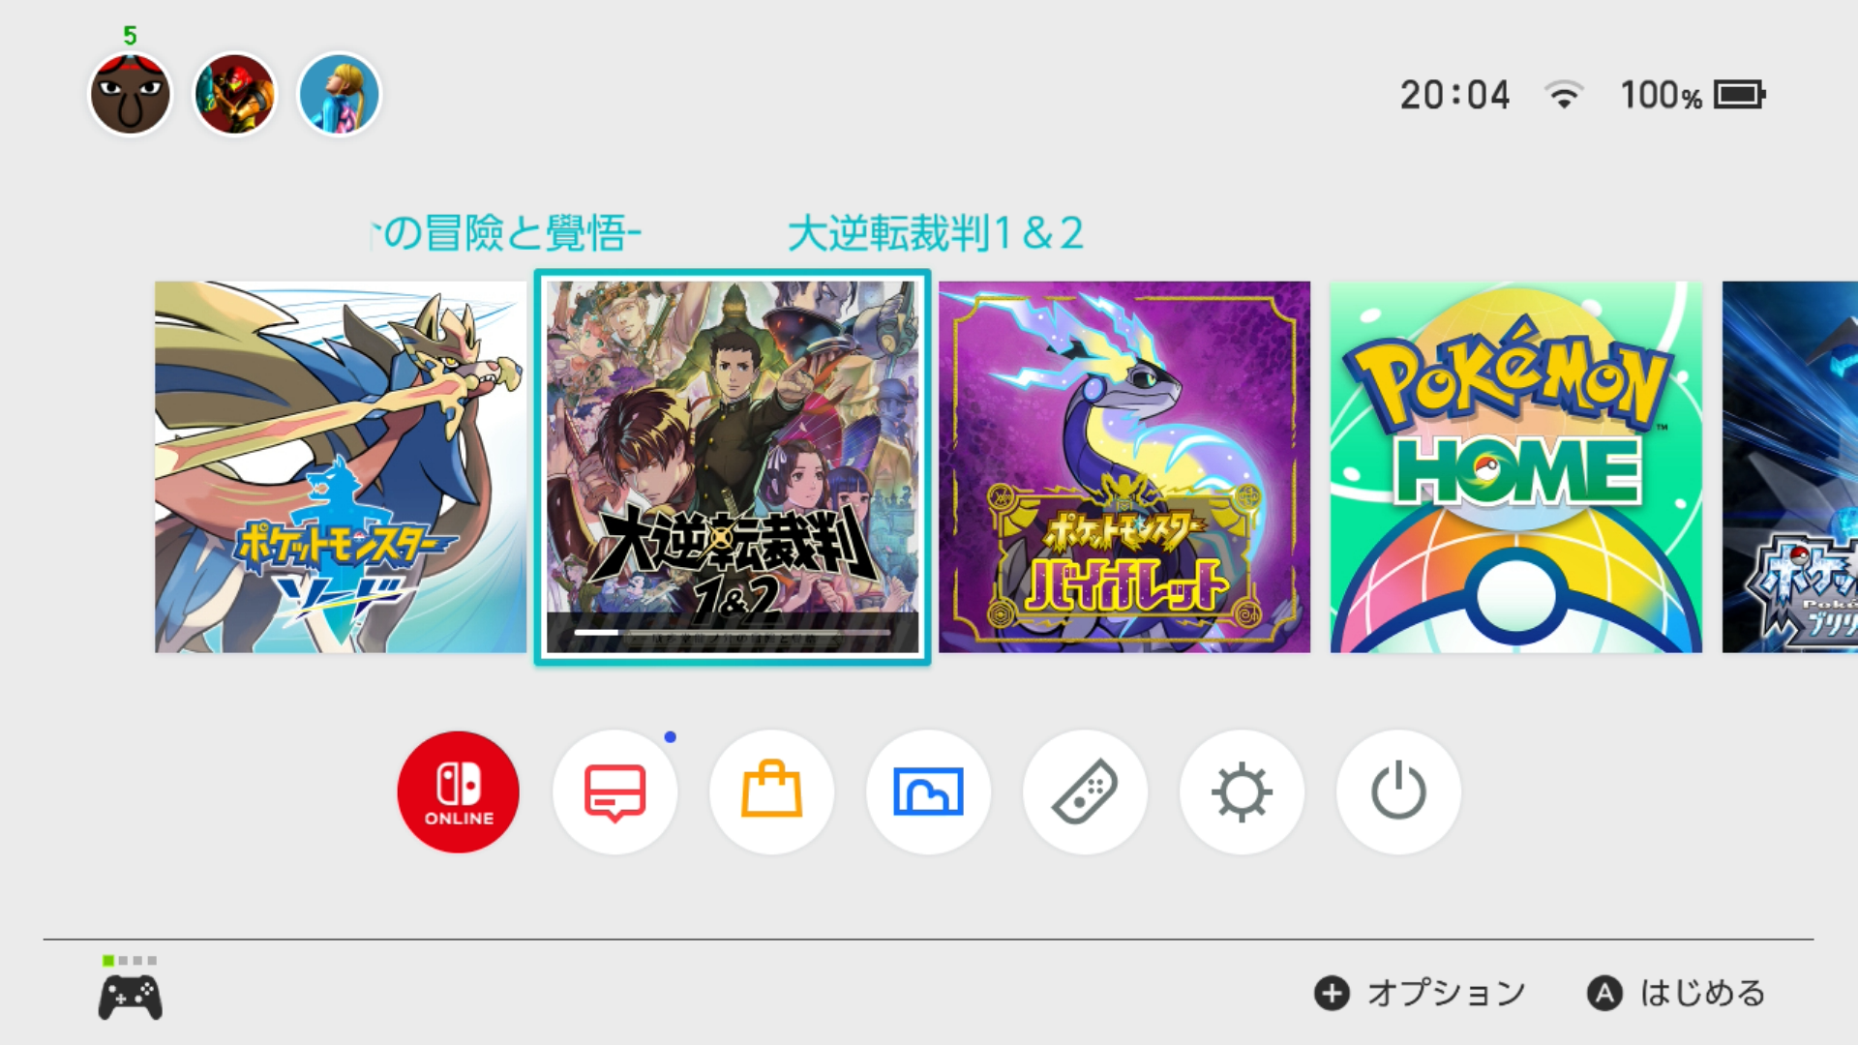Open the Controllers icon
The image size is (1858, 1045).
pyautogui.click(x=1085, y=792)
